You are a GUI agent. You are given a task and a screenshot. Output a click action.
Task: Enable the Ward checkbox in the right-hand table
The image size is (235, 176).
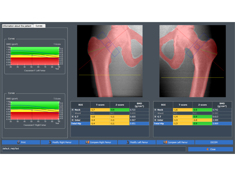(x=155, y=113)
